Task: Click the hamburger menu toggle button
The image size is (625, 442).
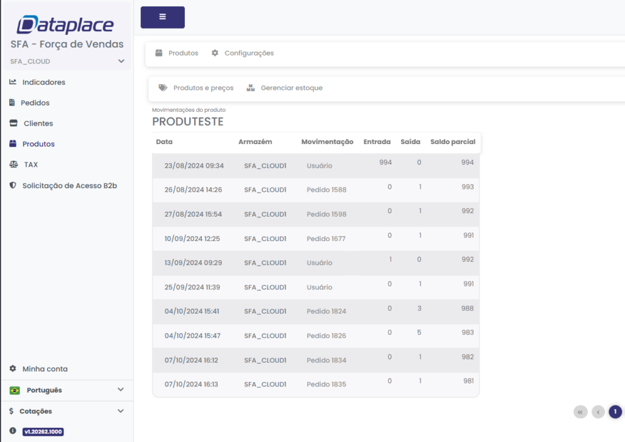Action: [162, 17]
